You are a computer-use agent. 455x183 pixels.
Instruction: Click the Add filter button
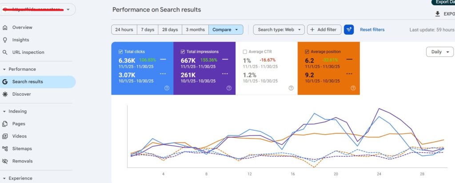(324, 30)
